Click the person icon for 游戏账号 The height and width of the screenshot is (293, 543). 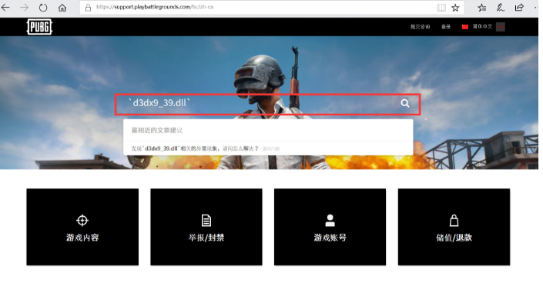point(330,220)
